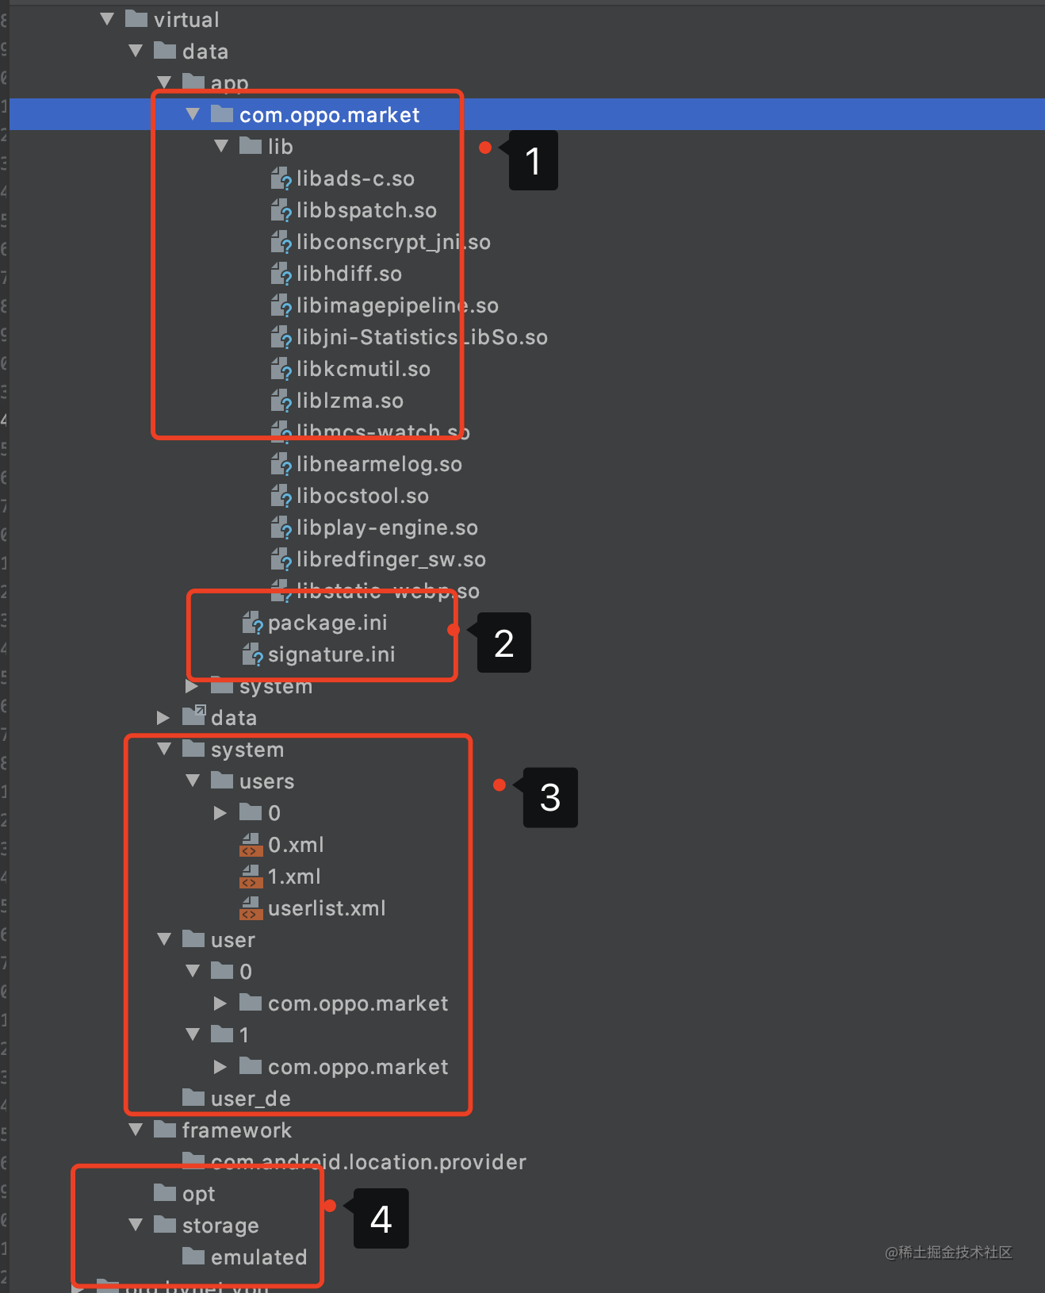Click the libhdiff.so file icon
Image resolution: width=1045 pixels, height=1293 pixels.
coord(281,274)
